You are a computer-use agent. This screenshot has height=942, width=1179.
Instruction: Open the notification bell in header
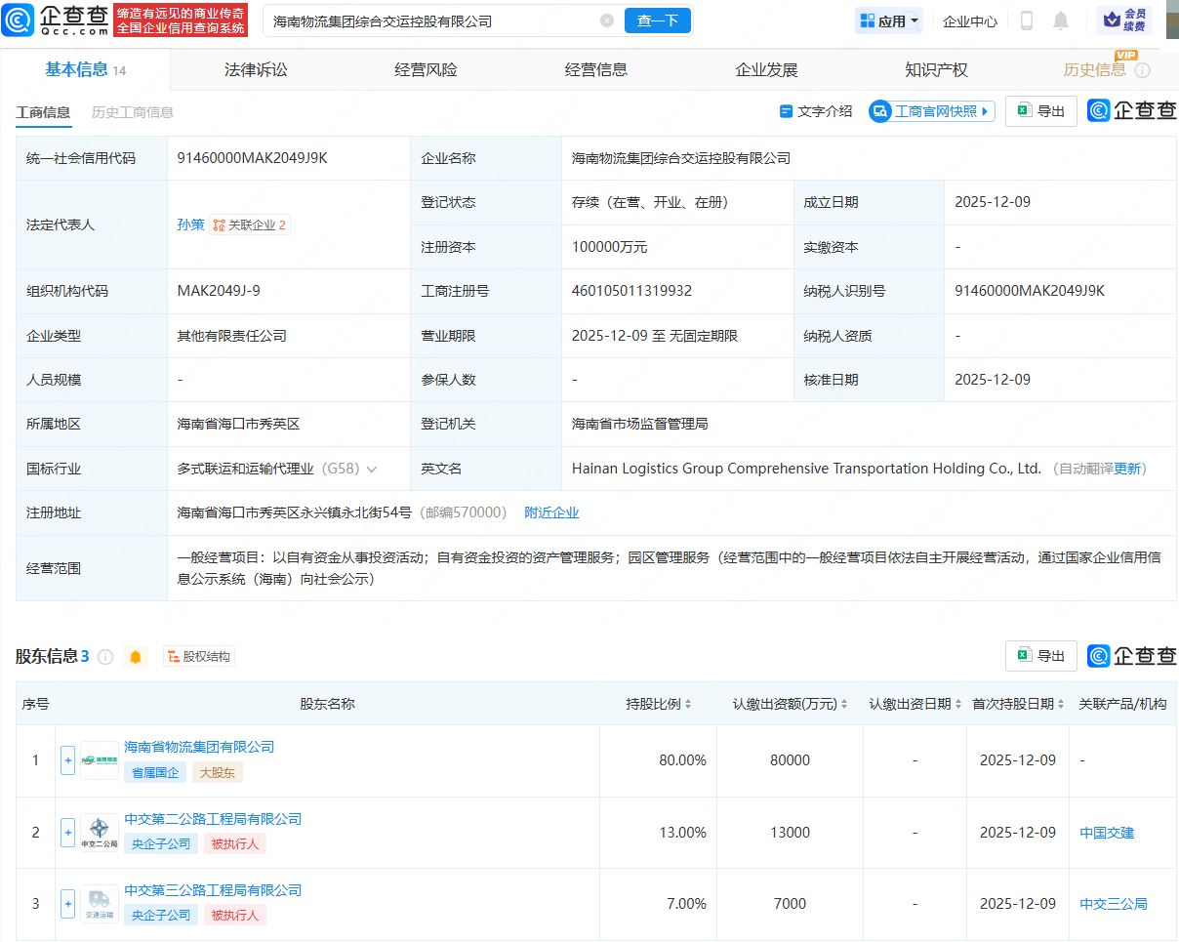(x=1061, y=20)
